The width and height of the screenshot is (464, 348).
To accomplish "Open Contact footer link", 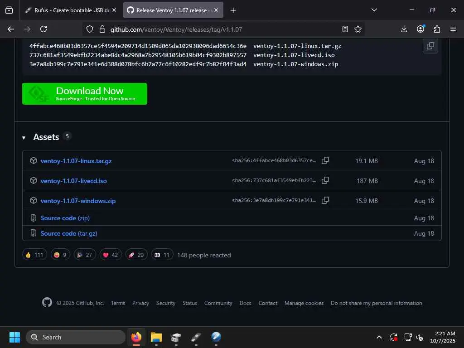I will click(268, 303).
